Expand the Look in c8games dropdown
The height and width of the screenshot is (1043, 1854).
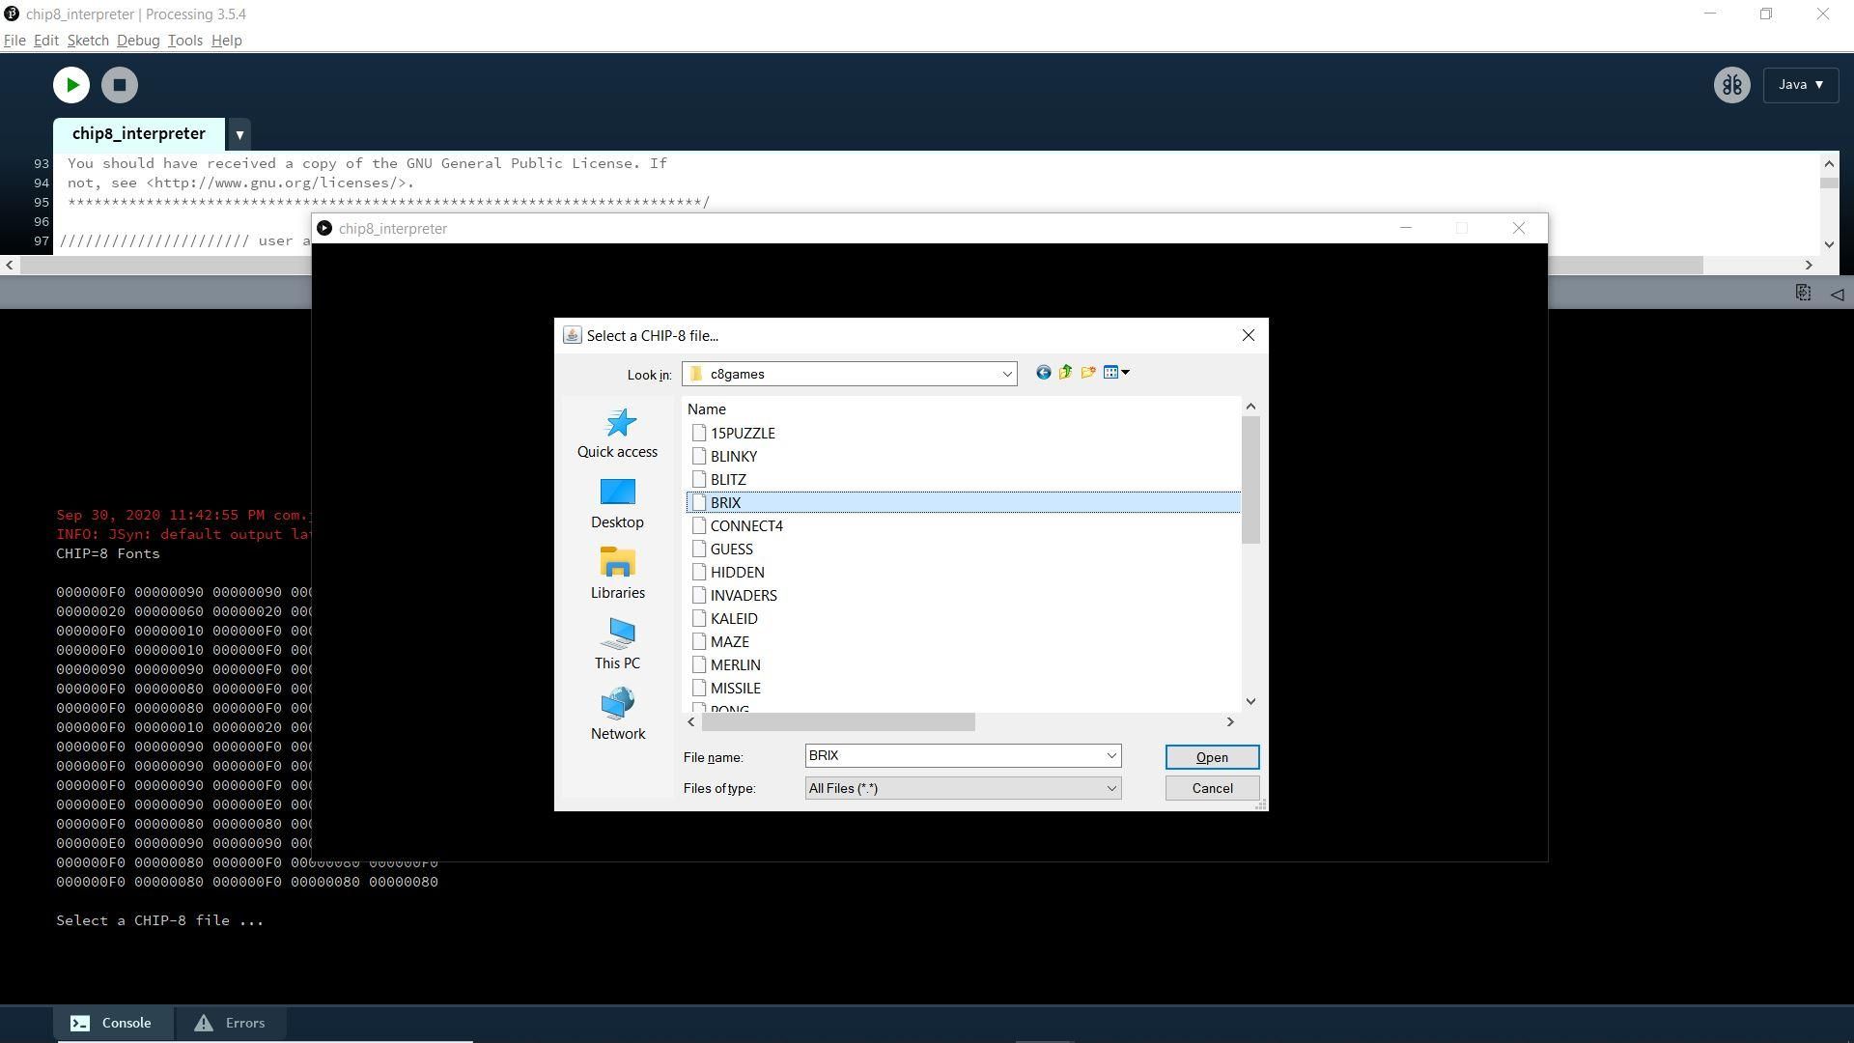[1006, 375]
